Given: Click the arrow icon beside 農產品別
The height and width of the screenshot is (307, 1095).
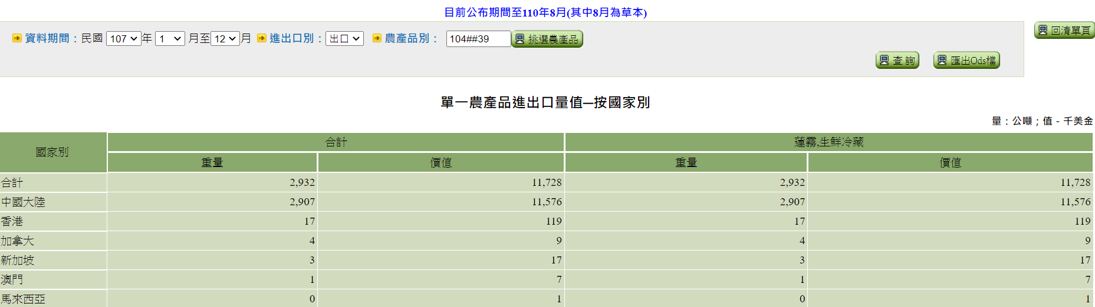Looking at the screenshot, I should click(x=377, y=38).
